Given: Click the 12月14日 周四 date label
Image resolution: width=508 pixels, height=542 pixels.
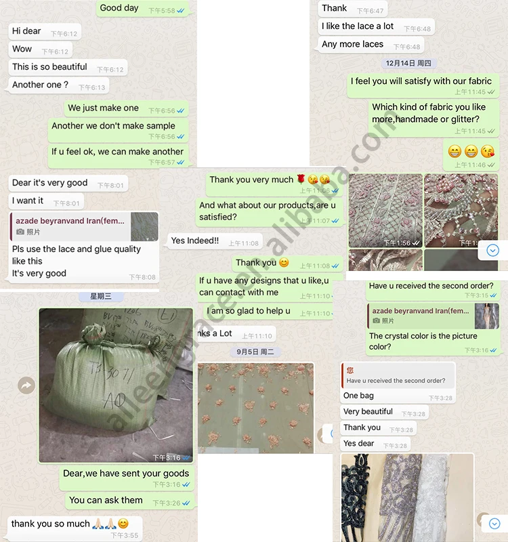Looking at the screenshot, I should click(408, 63).
